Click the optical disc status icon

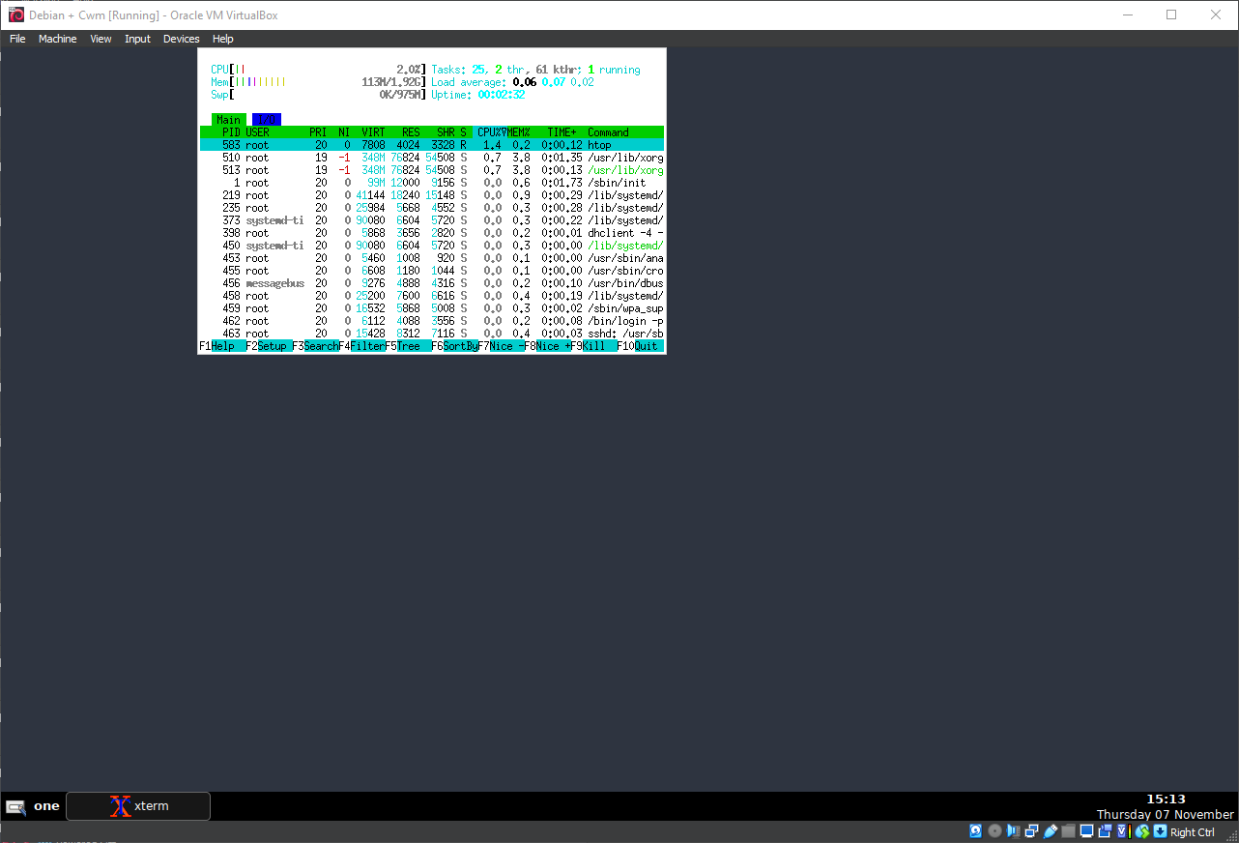pos(994,831)
